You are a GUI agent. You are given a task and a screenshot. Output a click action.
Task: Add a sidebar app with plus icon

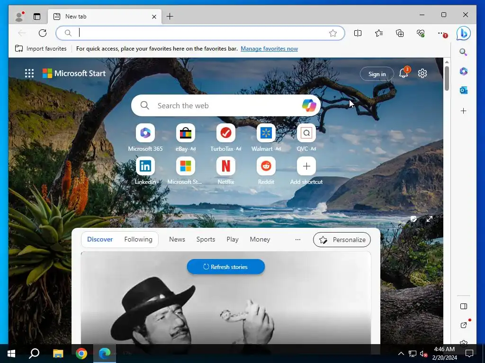point(463,111)
